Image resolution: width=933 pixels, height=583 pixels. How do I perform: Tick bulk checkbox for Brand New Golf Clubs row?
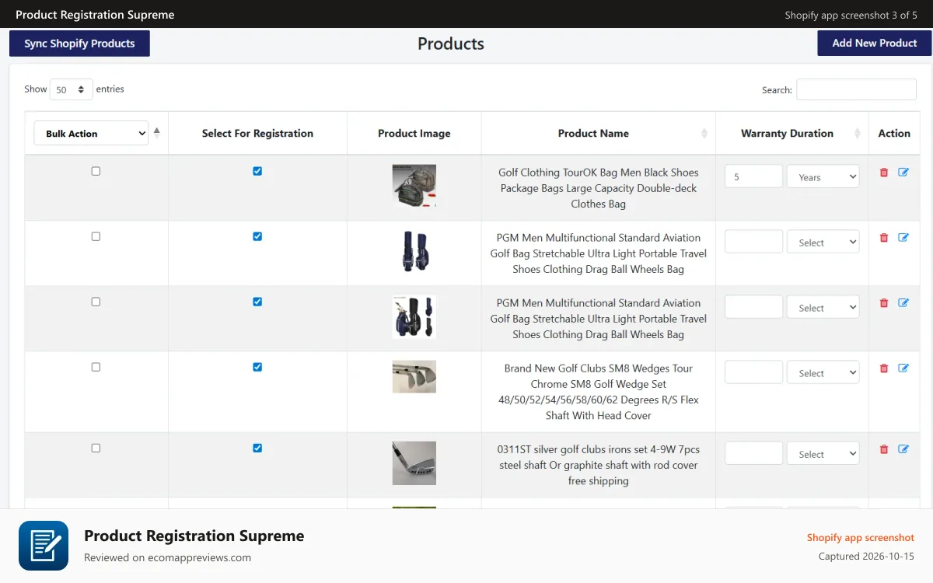point(96,367)
